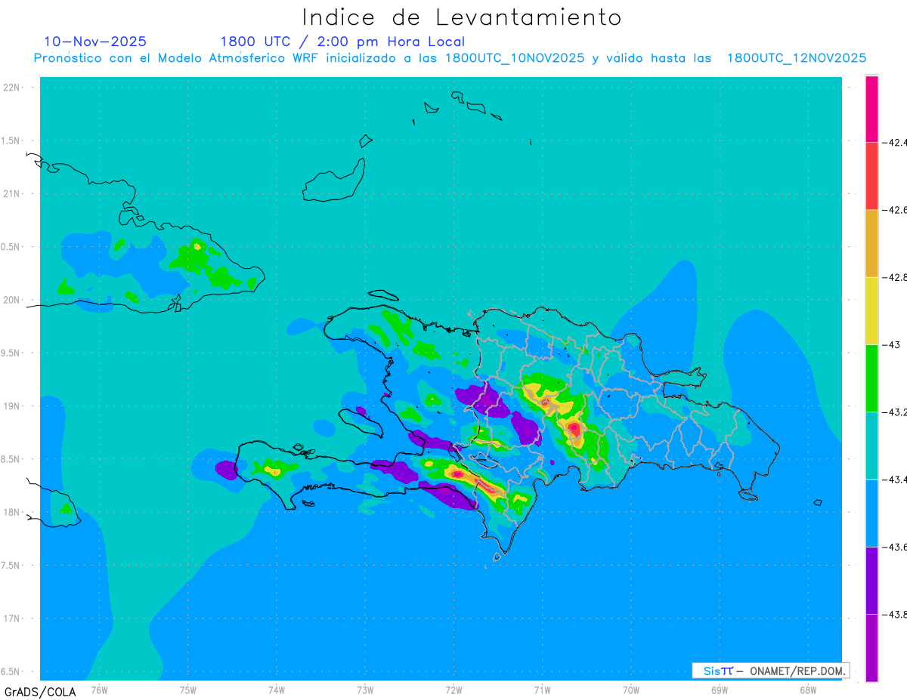The image size is (907, 700).
Task: Click the latitude label "20N"
Action: pos(11,300)
